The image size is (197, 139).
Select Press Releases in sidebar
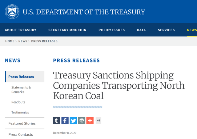[21, 77]
